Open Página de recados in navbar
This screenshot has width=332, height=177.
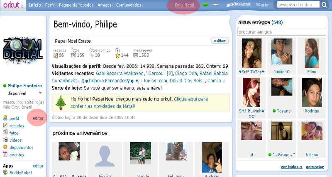tap(76, 5)
